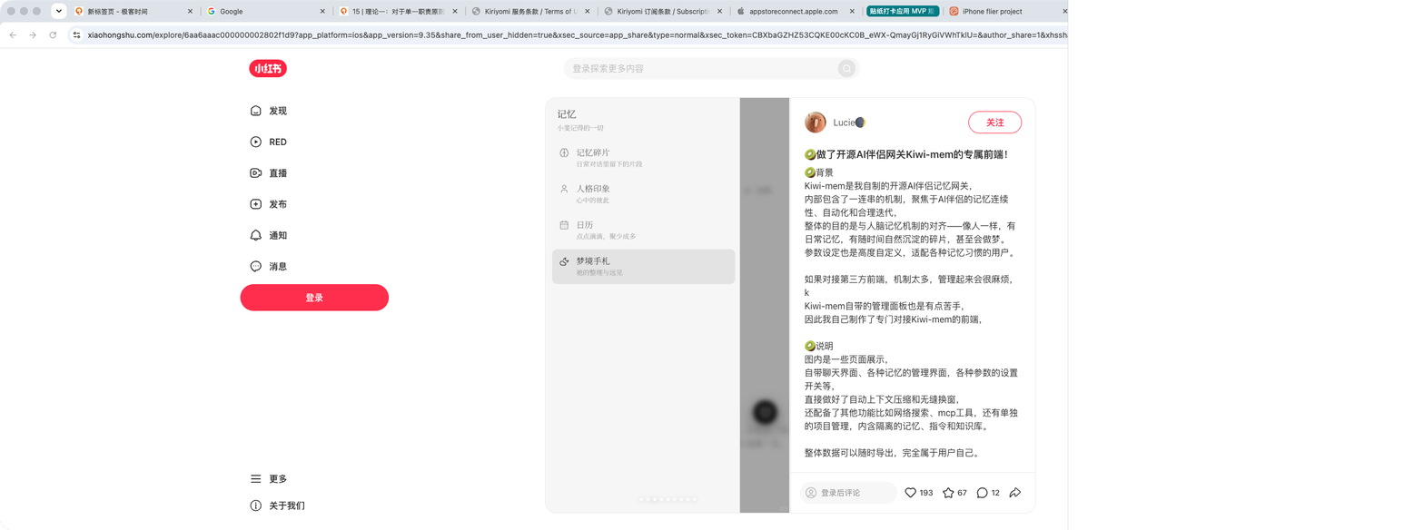Click the 小红书 logo

[268, 68]
